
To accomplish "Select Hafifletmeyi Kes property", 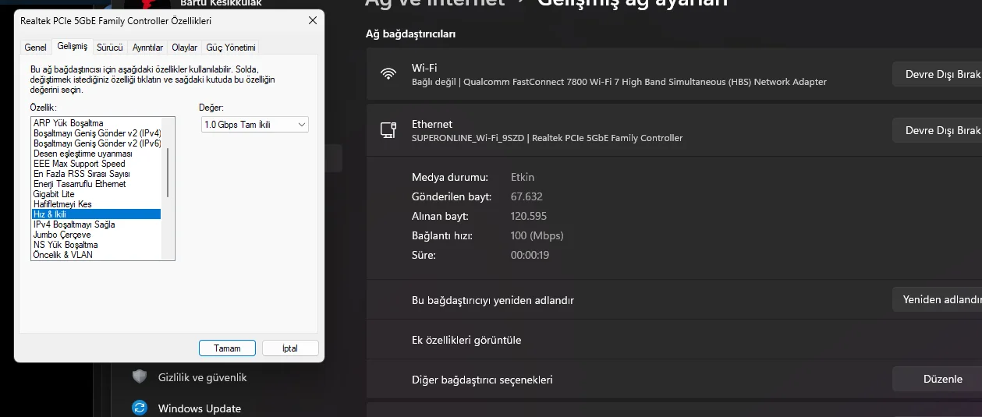I will pyautogui.click(x=96, y=204).
